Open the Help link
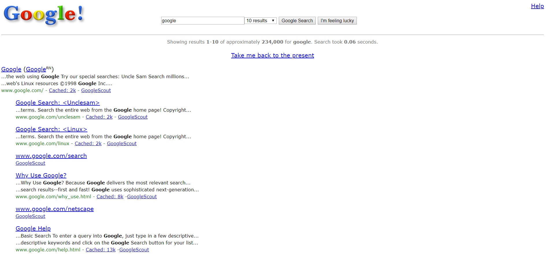Screen dimensions: 546x258 [537, 6]
